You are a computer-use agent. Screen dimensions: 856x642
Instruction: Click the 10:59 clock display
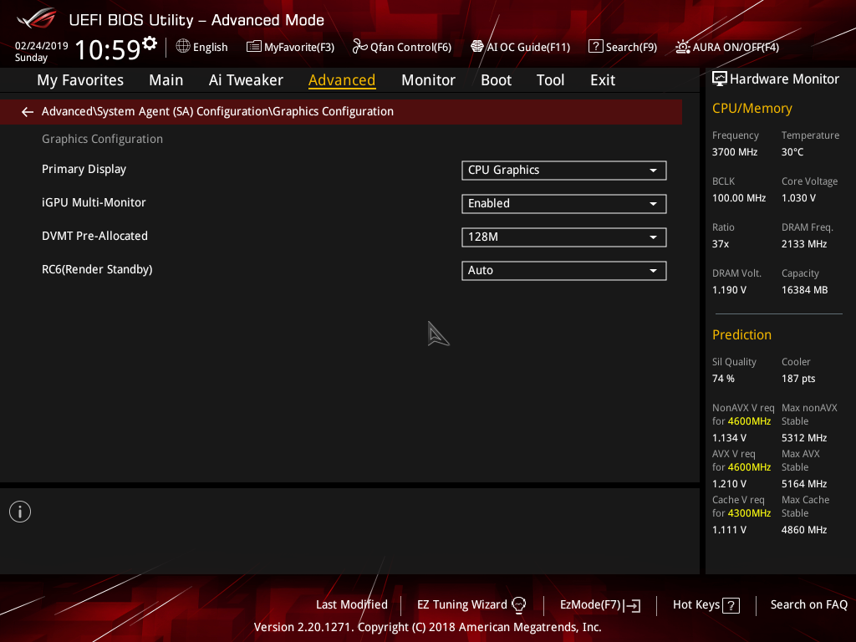pyautogui.click(x=108, y=49)
